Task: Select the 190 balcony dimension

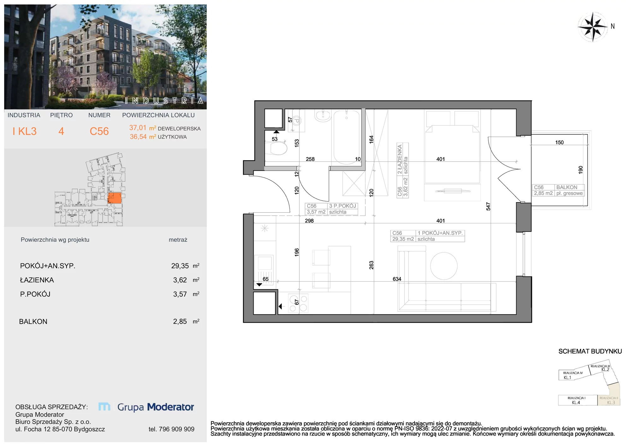Action: point(581,170)
